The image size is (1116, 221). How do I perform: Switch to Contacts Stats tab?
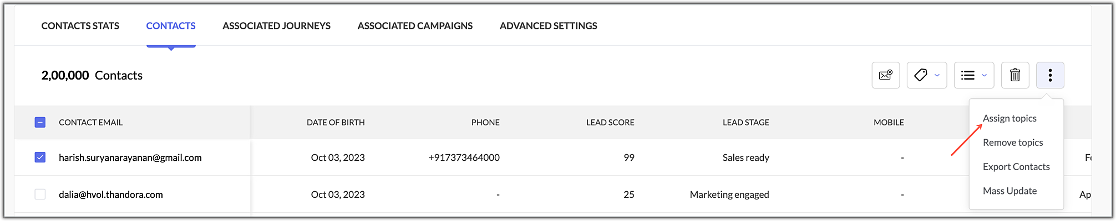(80, 26)
